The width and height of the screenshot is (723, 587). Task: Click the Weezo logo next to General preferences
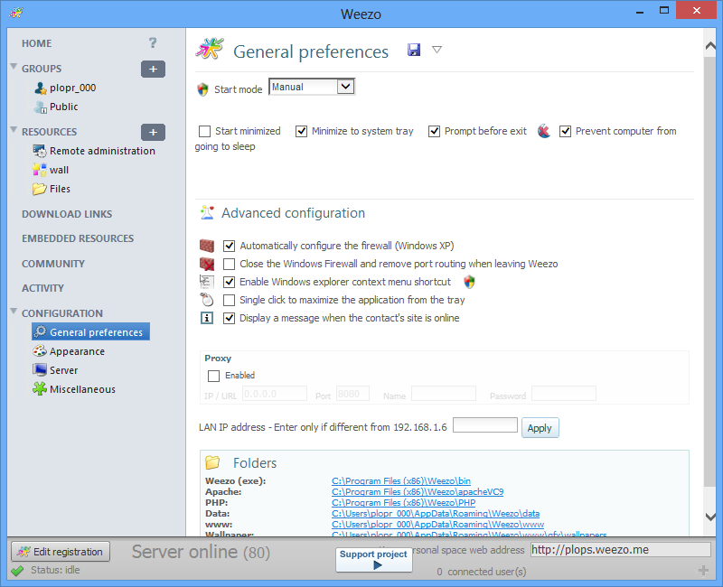tap(210, 49)
